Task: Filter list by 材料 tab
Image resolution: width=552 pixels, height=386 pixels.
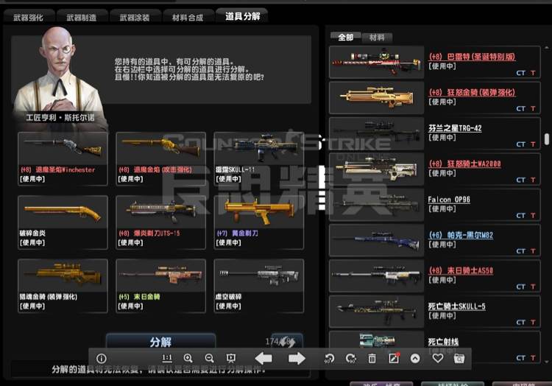Action: [377, 37]
